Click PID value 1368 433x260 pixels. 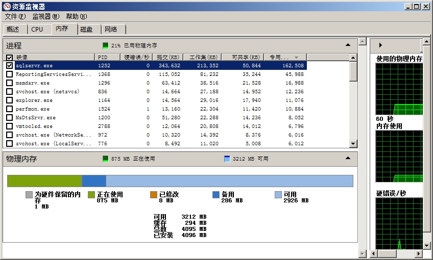(104, 74)
